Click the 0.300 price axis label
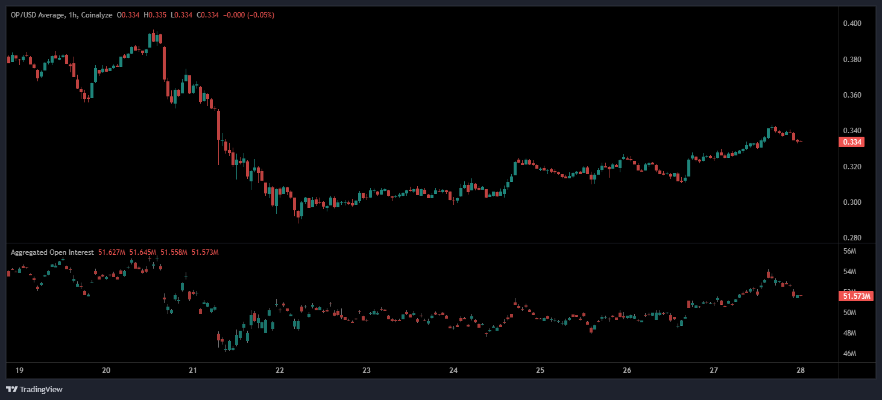This screenshot has width=882, height=400. pyautogui.click(x=852, y=202)
